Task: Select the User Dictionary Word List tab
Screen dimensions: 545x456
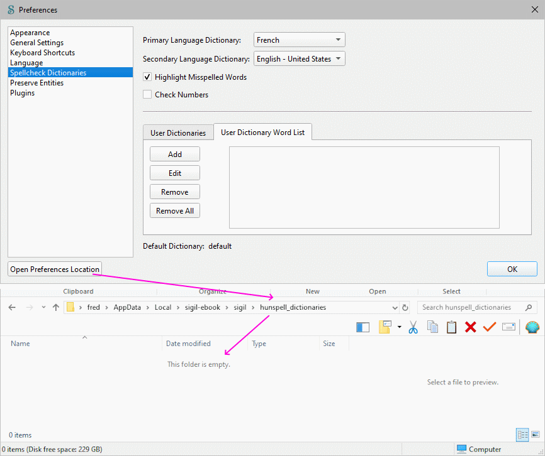Action: click(x=262, y=132)
